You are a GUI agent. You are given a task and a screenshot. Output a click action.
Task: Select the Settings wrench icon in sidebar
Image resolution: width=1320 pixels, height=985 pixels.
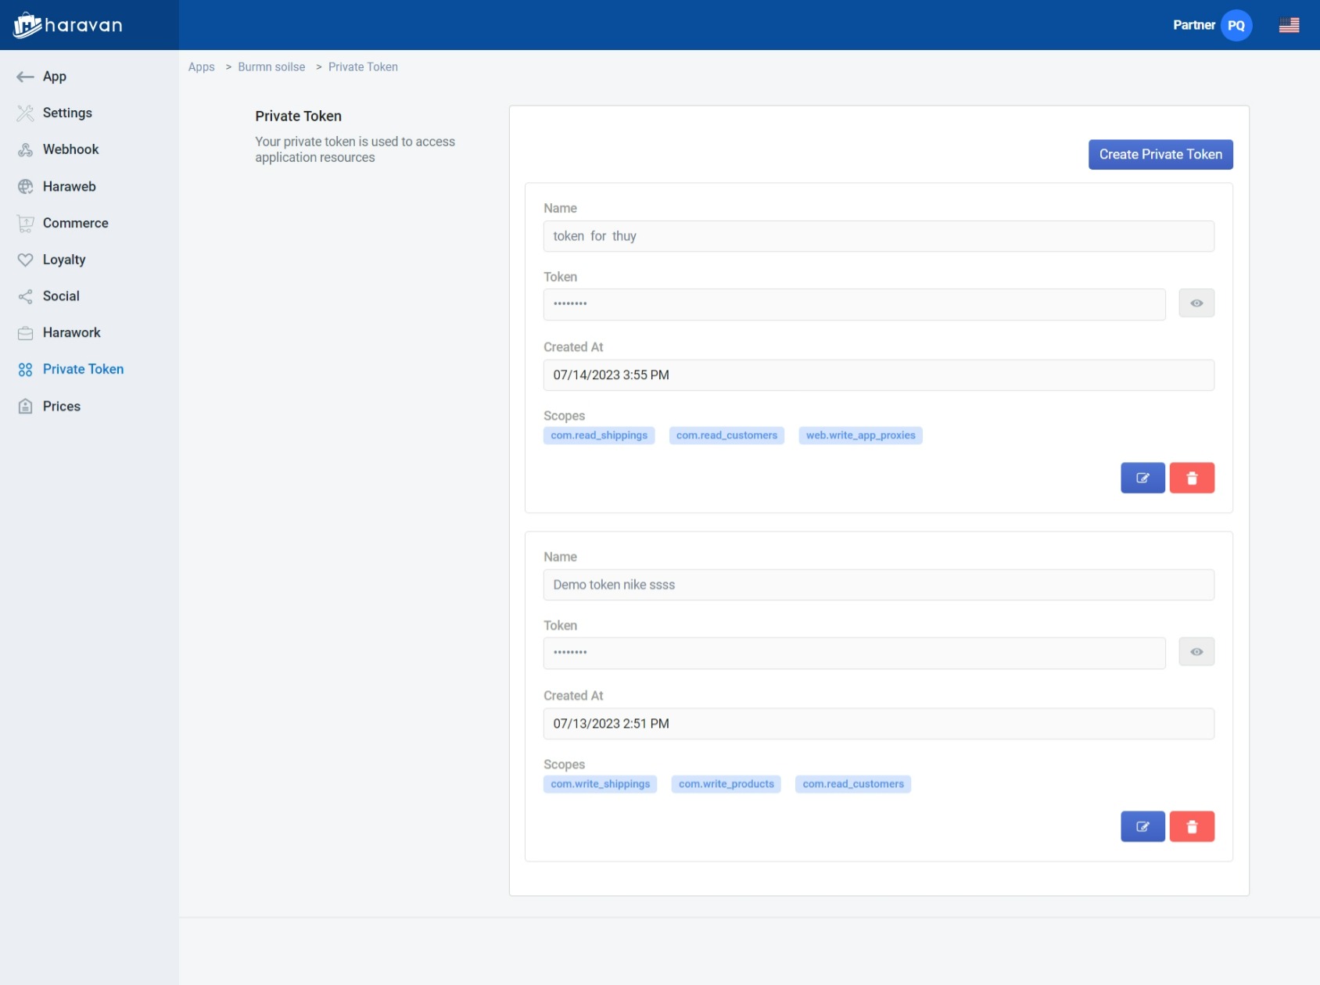click(x=24, y=113)
